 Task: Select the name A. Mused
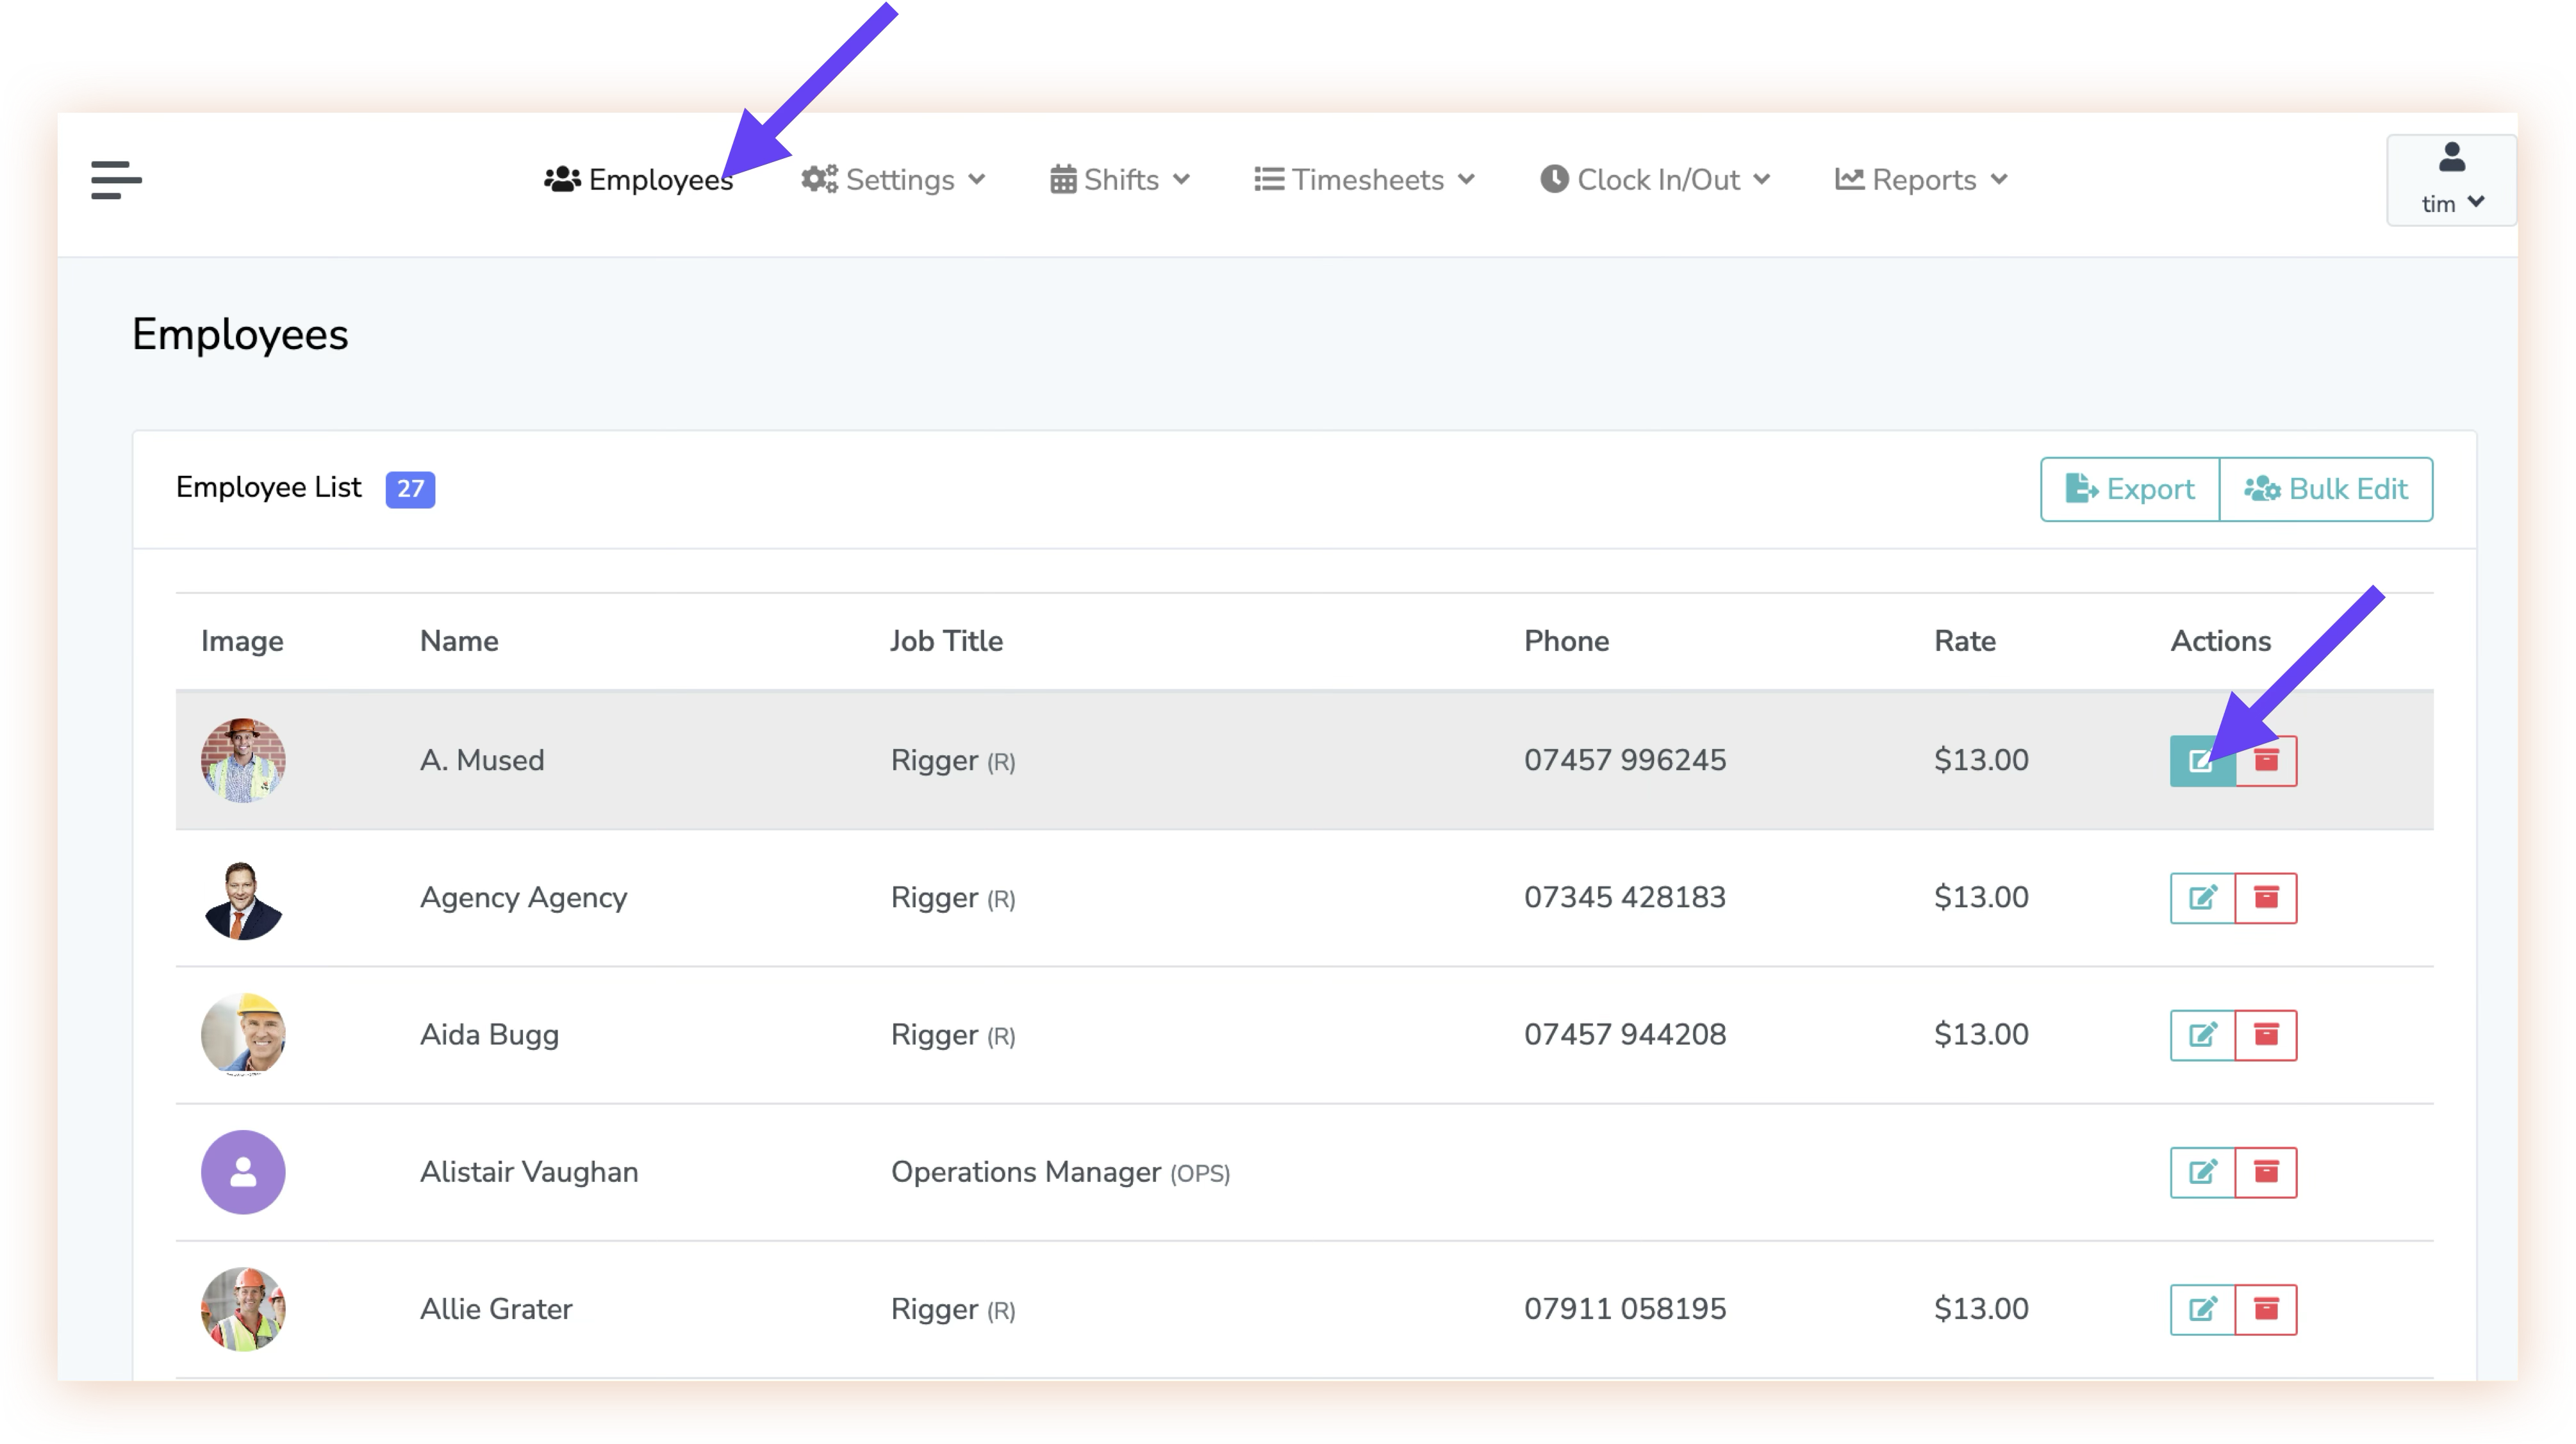click(482, 760)
